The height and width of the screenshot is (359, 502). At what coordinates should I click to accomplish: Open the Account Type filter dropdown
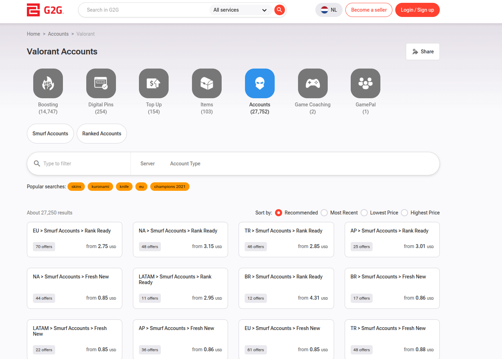pos(185,164)
